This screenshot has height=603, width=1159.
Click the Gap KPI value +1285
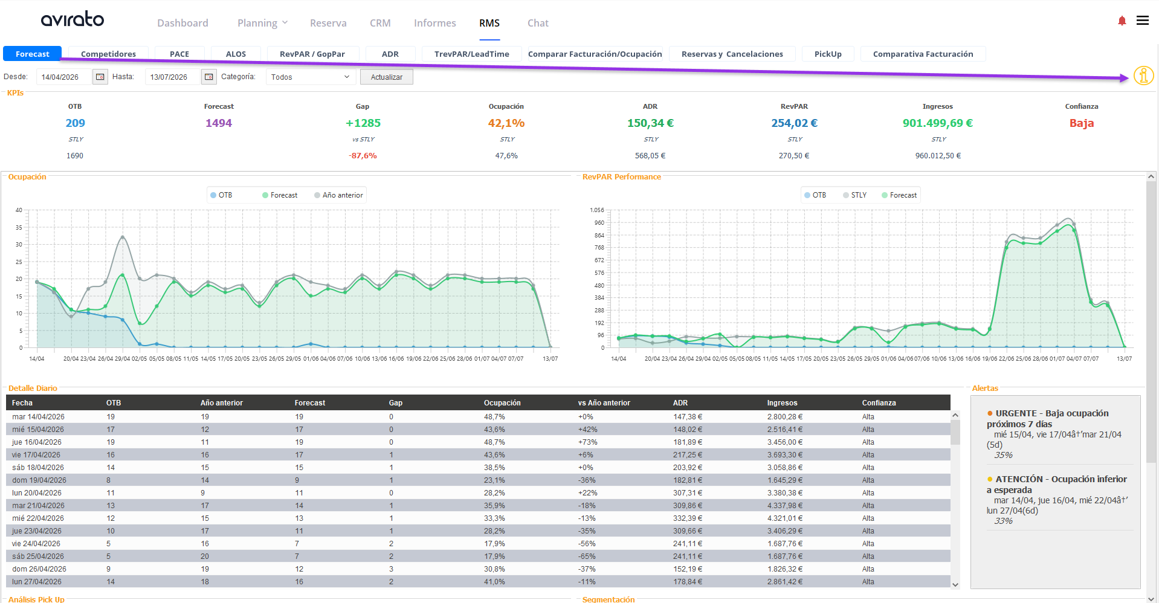click(x=363, y=123)
